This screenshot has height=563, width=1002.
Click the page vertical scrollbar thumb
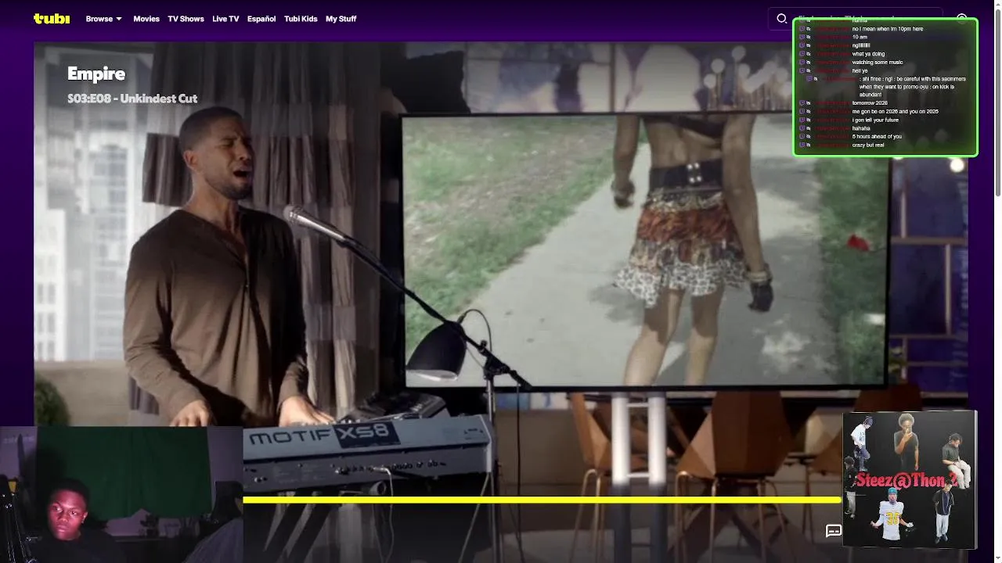(997, 102)
